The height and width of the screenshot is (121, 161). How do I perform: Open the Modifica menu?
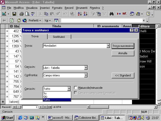(18, 8)
